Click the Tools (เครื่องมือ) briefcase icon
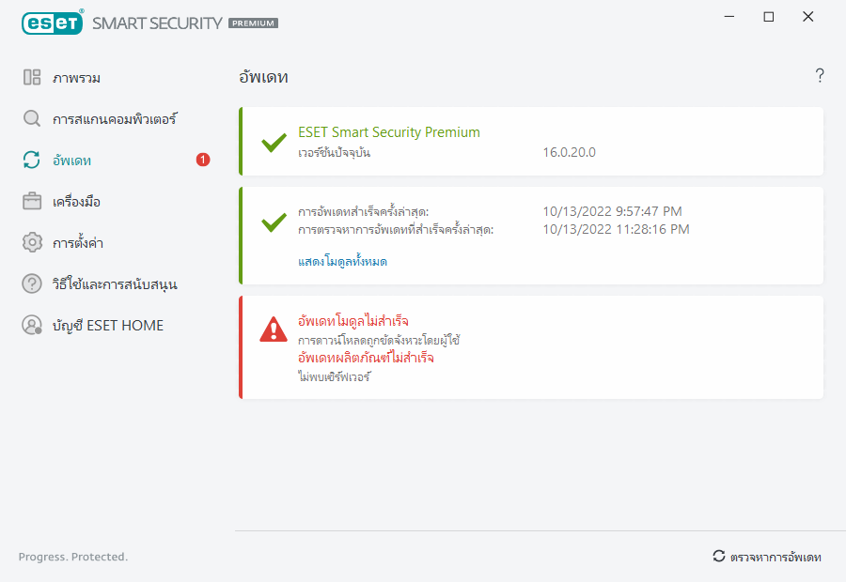Screen dimensions: 846x582 [x=32, y=202]
